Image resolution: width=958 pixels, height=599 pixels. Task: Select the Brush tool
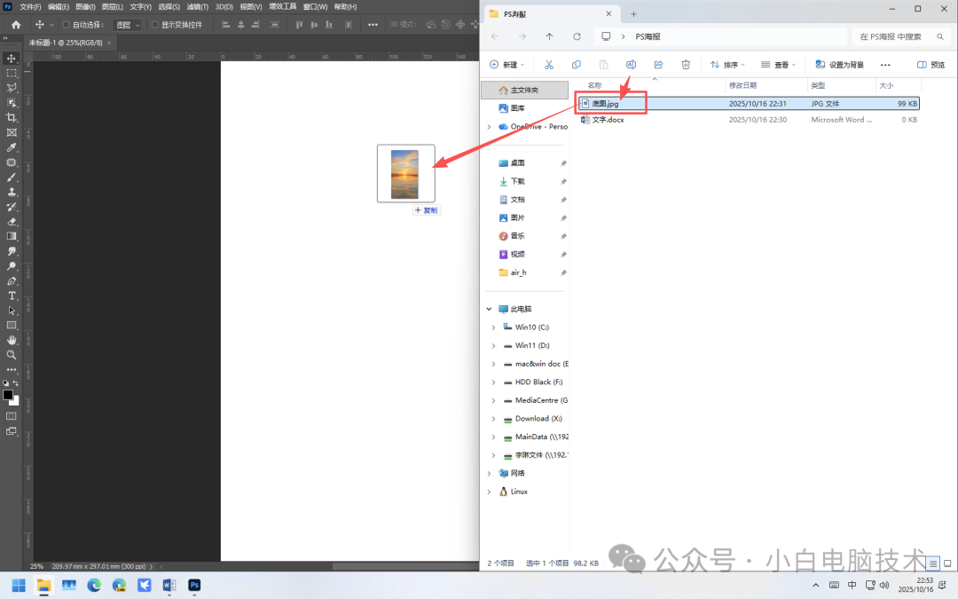[x=11, y=177]
